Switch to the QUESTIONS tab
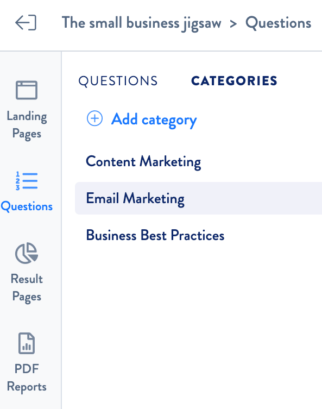The height and width of the screenshot is (409, 322). tap(118, 81)
